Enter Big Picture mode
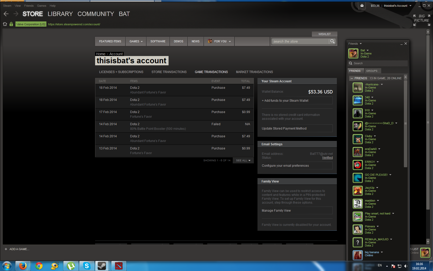The height and width of the screenshot is (271, 433). click(x=422, y=20)
